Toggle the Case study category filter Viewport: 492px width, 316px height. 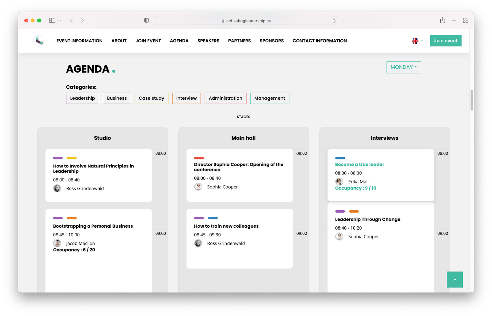click(x=151, y=98)
